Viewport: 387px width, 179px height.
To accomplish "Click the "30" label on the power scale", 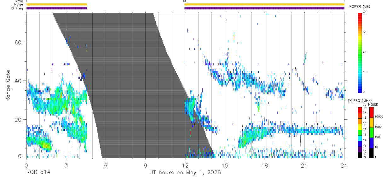I will click(365, 33).
